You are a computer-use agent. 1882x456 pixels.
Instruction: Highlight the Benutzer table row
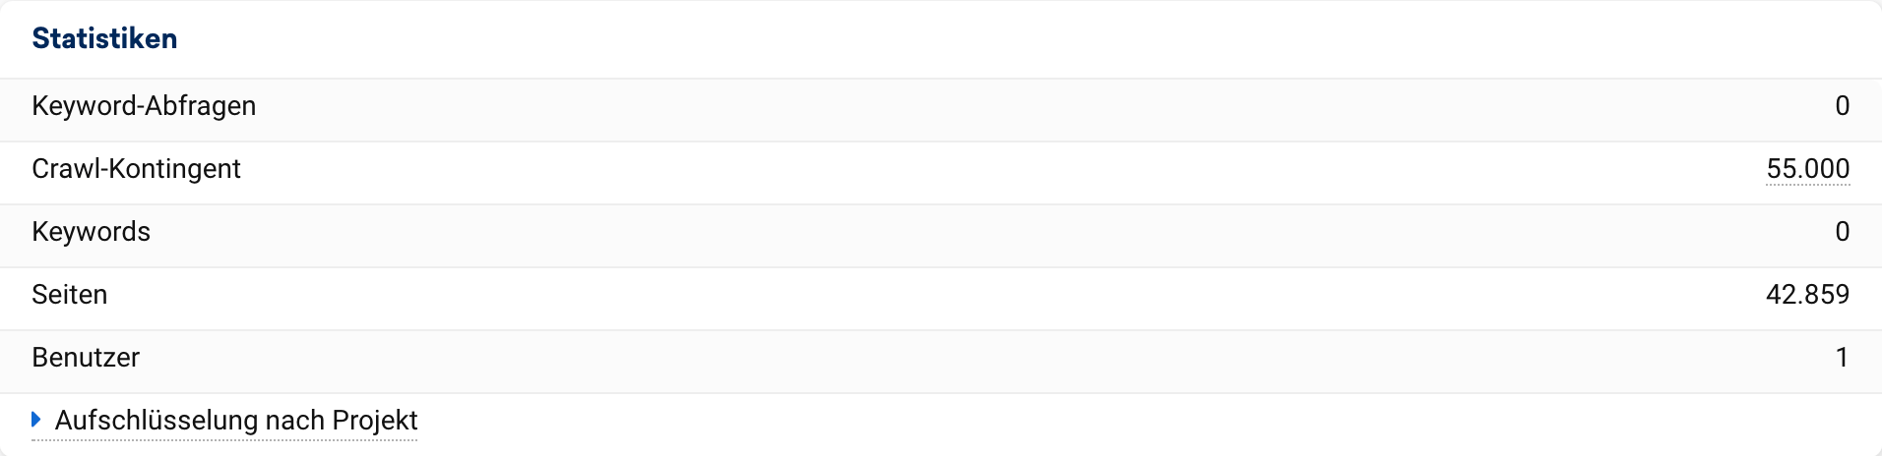941,362
